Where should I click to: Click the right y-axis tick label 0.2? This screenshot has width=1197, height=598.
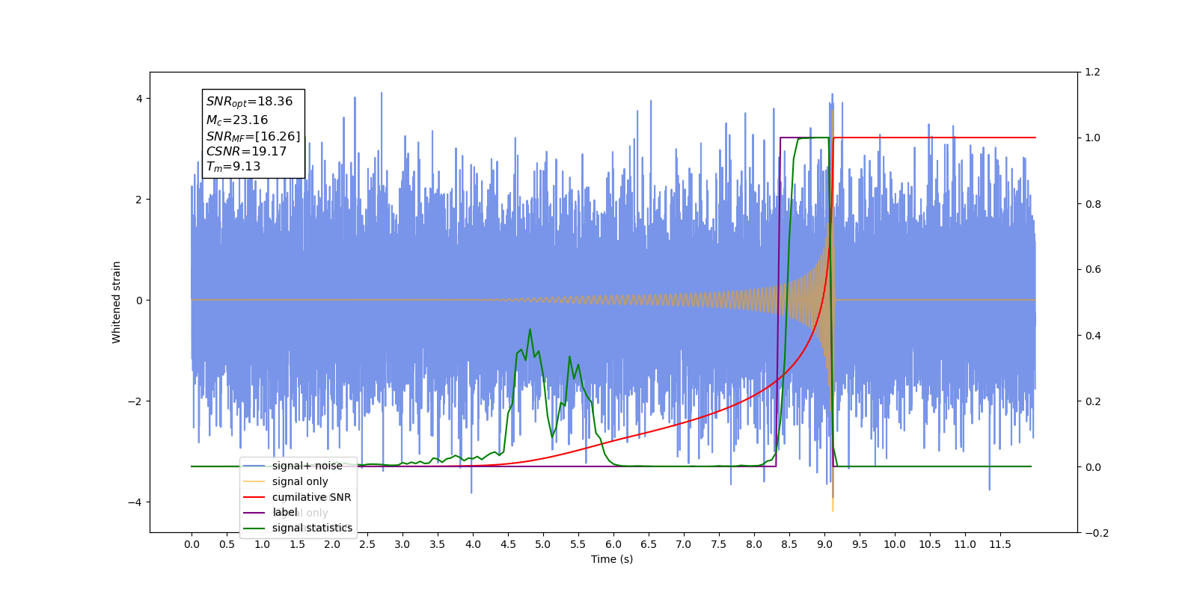click(1093, 401)
